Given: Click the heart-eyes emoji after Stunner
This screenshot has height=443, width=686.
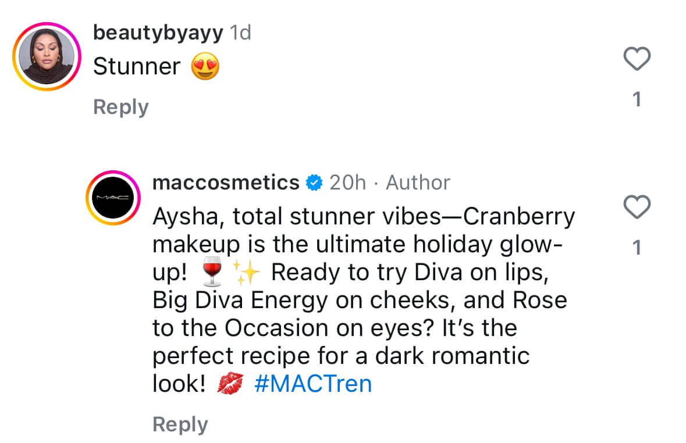Looking at the screenshot, I should pyautogui.click(x=205, y=67).
